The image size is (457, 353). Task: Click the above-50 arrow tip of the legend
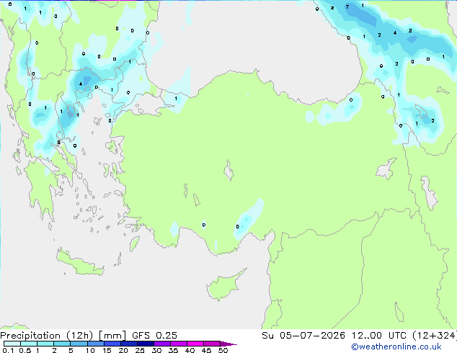coord(228,344)
